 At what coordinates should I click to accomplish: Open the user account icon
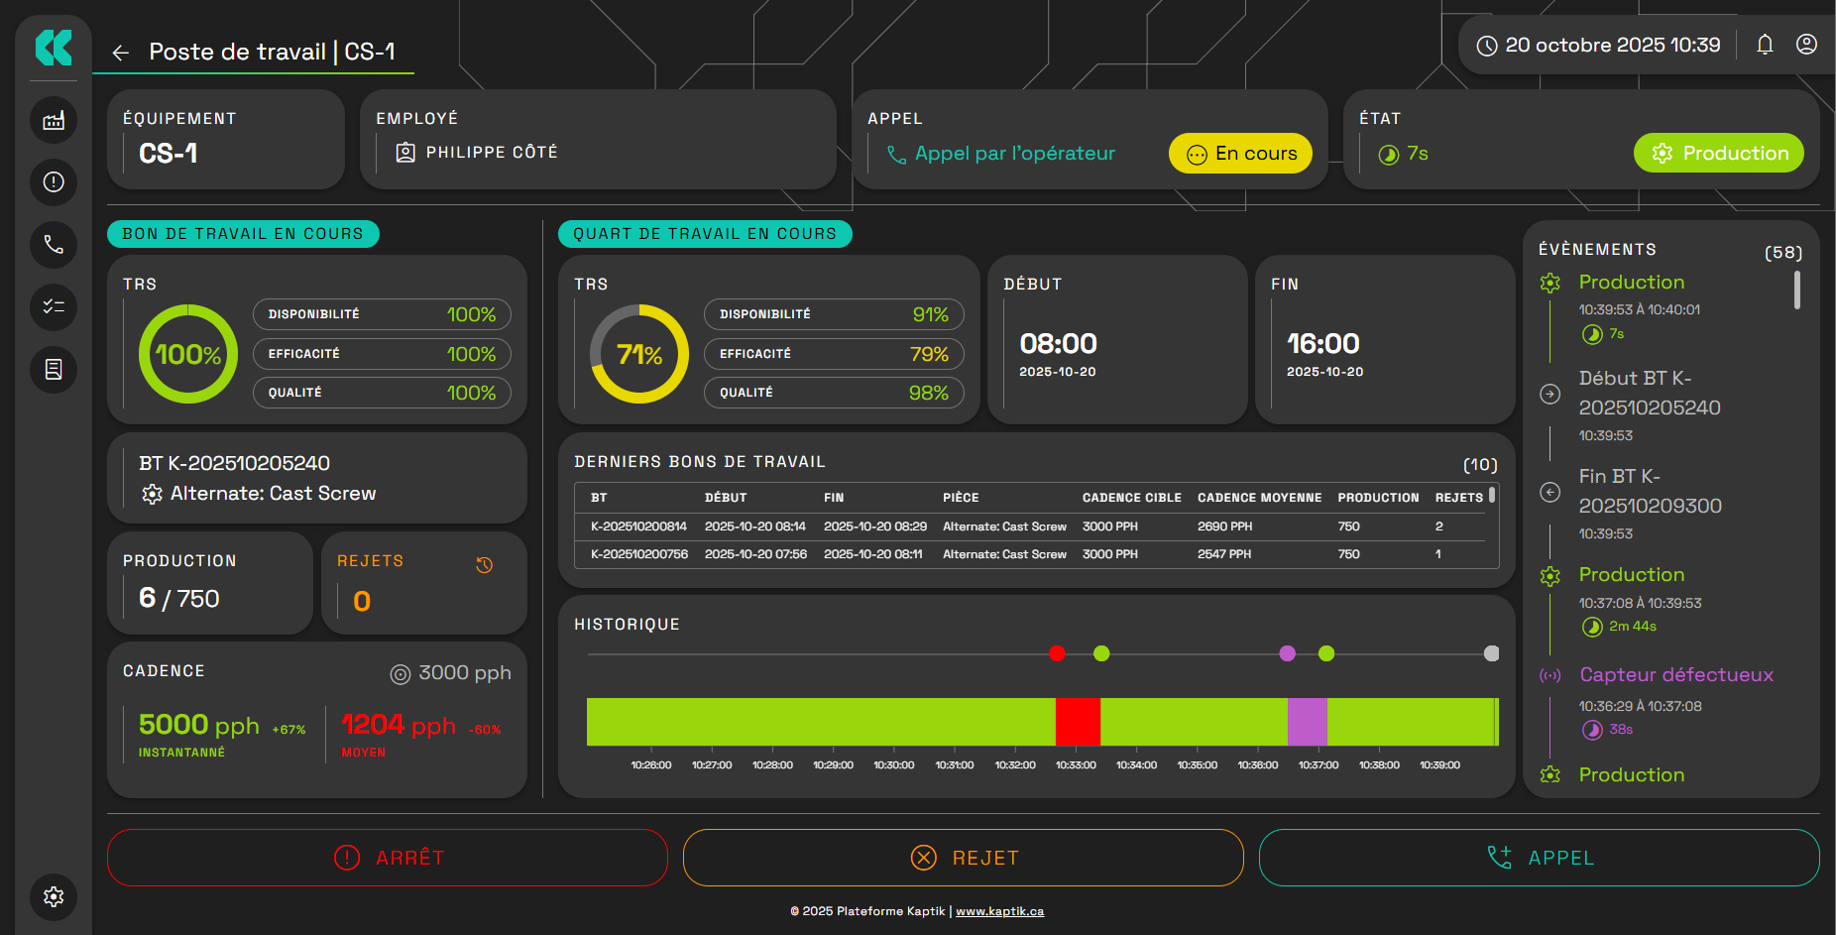click(x=1806, y=45)
